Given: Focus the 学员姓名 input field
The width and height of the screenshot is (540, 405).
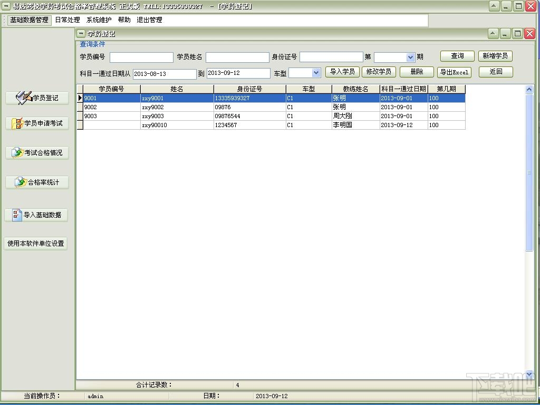Looking at the screenshot, I should (x=237, y=57).
